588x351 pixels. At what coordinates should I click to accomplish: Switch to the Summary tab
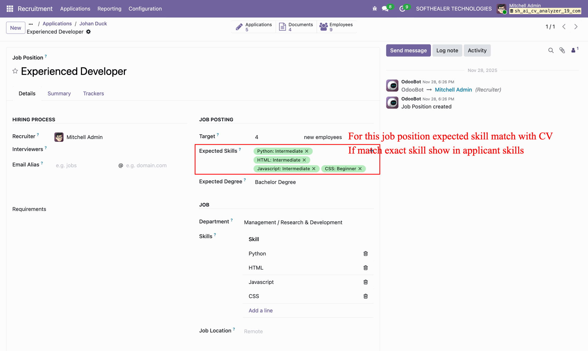click(59, 94)
